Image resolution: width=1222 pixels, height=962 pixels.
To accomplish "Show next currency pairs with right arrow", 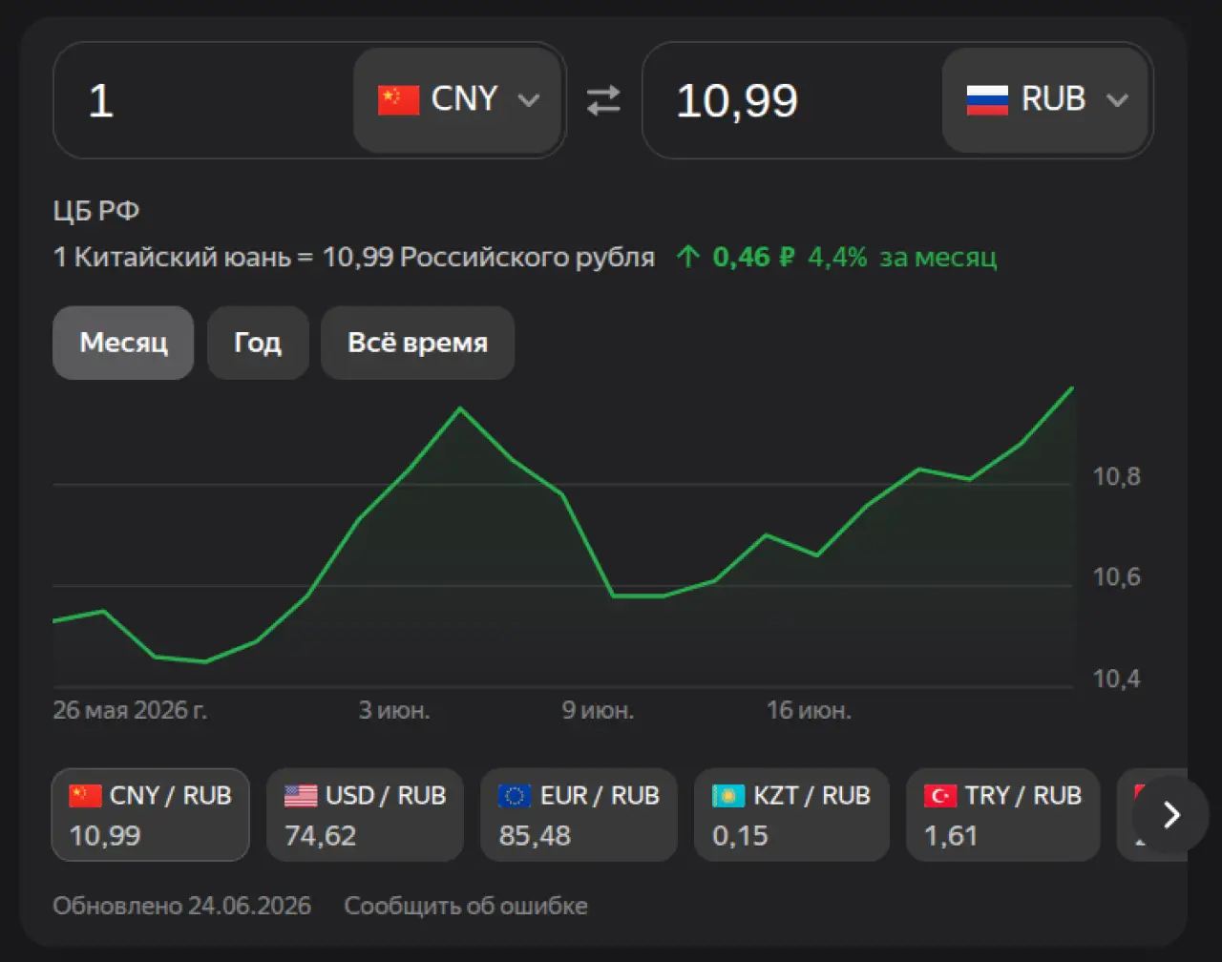I will (x=1170, y=814).
